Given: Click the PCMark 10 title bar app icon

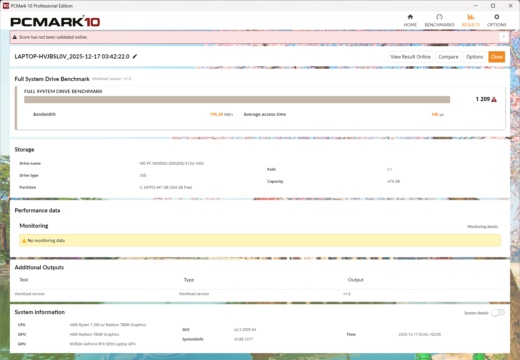Looking at the screenshot, I should tap(6, 6).
